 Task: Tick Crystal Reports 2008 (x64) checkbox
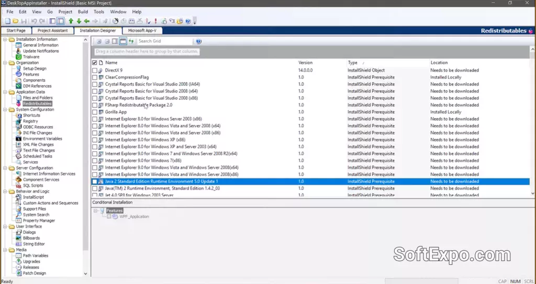click(95, 91)
